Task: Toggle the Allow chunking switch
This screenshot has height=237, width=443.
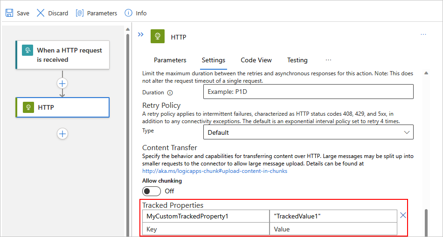Action: tap(152, 191)
